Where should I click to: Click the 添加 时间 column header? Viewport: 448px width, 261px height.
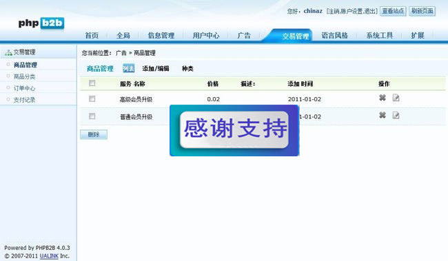301,83
